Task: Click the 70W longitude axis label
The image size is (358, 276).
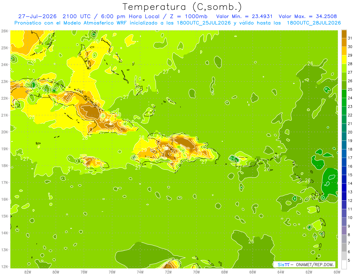Action: point(196,272)
